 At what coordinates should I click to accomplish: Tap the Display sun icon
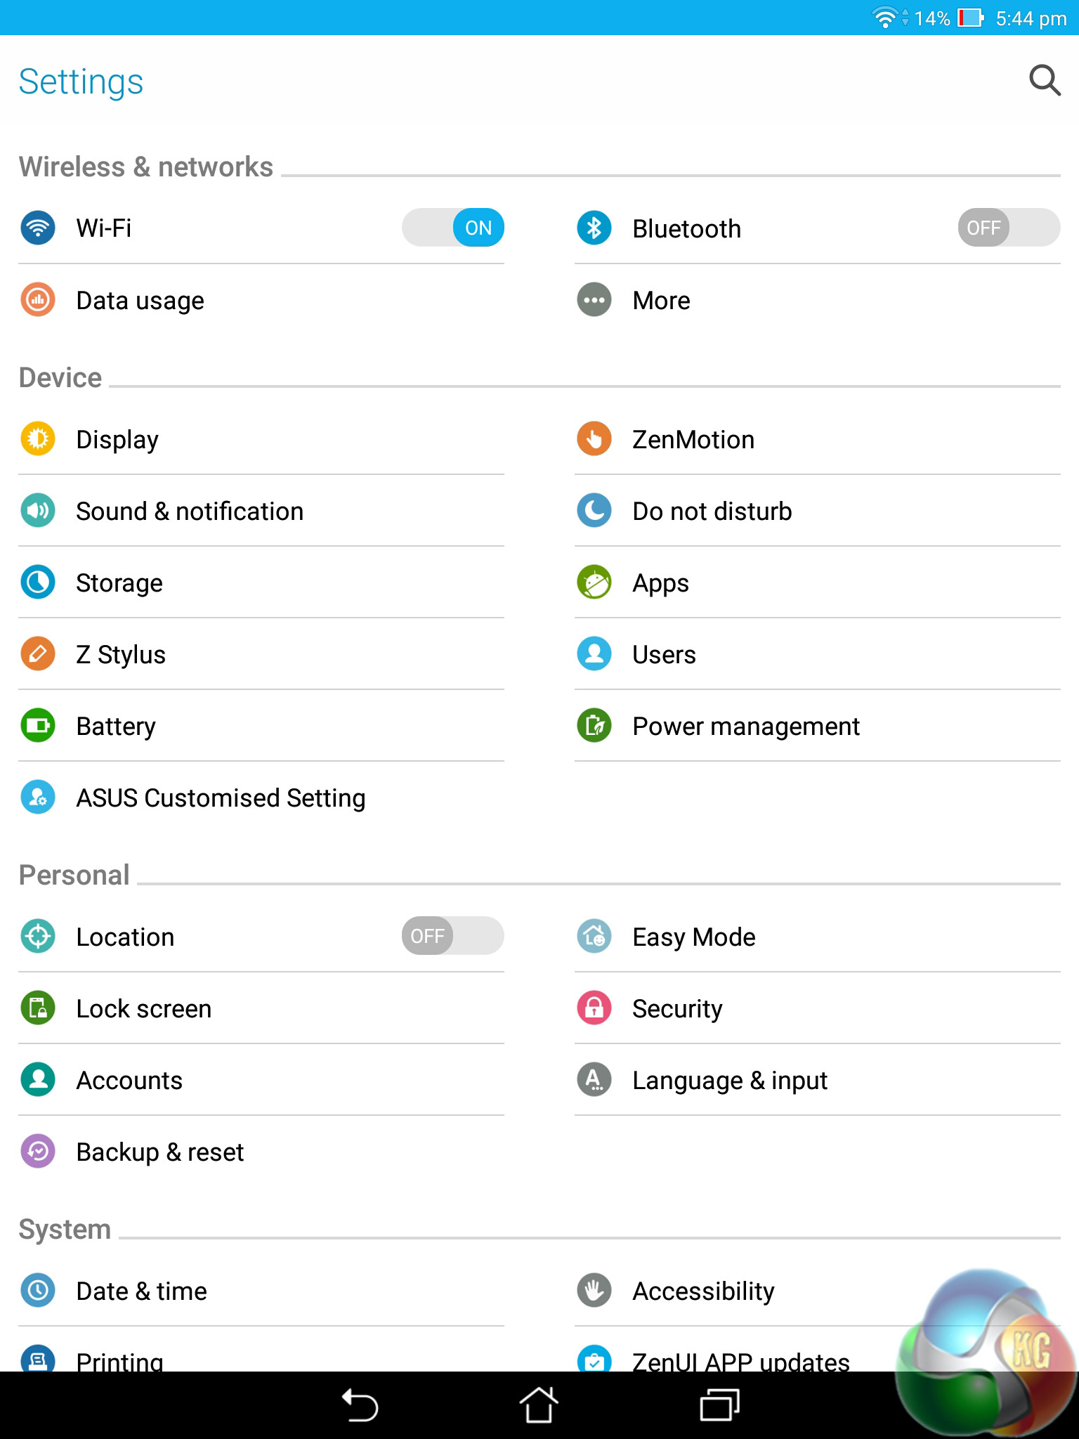38,439
